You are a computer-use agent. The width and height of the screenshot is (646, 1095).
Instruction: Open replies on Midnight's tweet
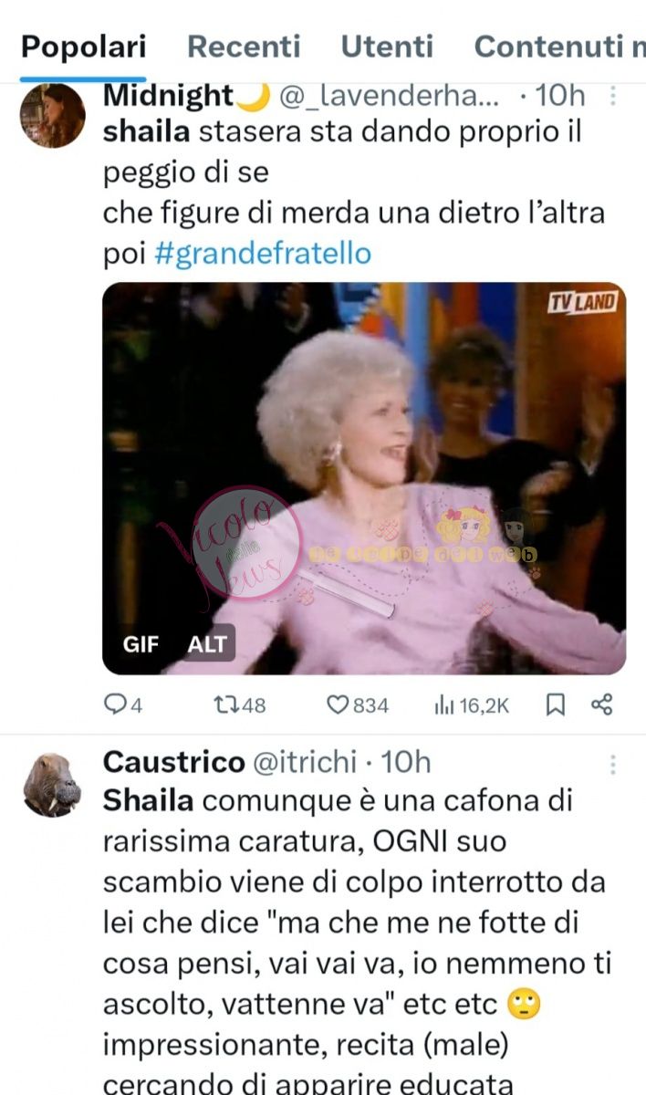point(123,705)
